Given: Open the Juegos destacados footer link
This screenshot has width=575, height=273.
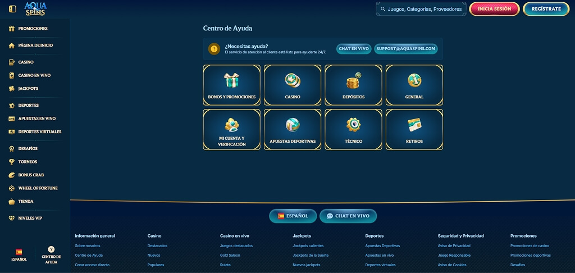Looking at the screenshot, I should [236, 246].
